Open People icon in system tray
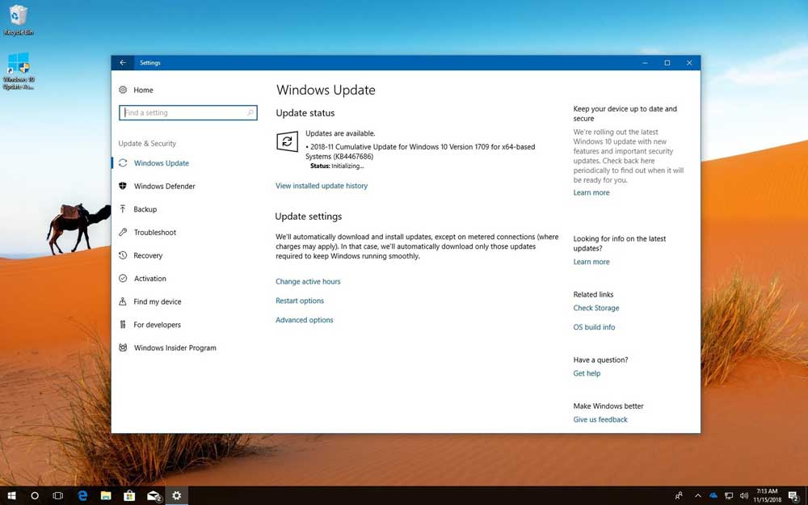Screen dimensions: 808x505 pos(680,496)
